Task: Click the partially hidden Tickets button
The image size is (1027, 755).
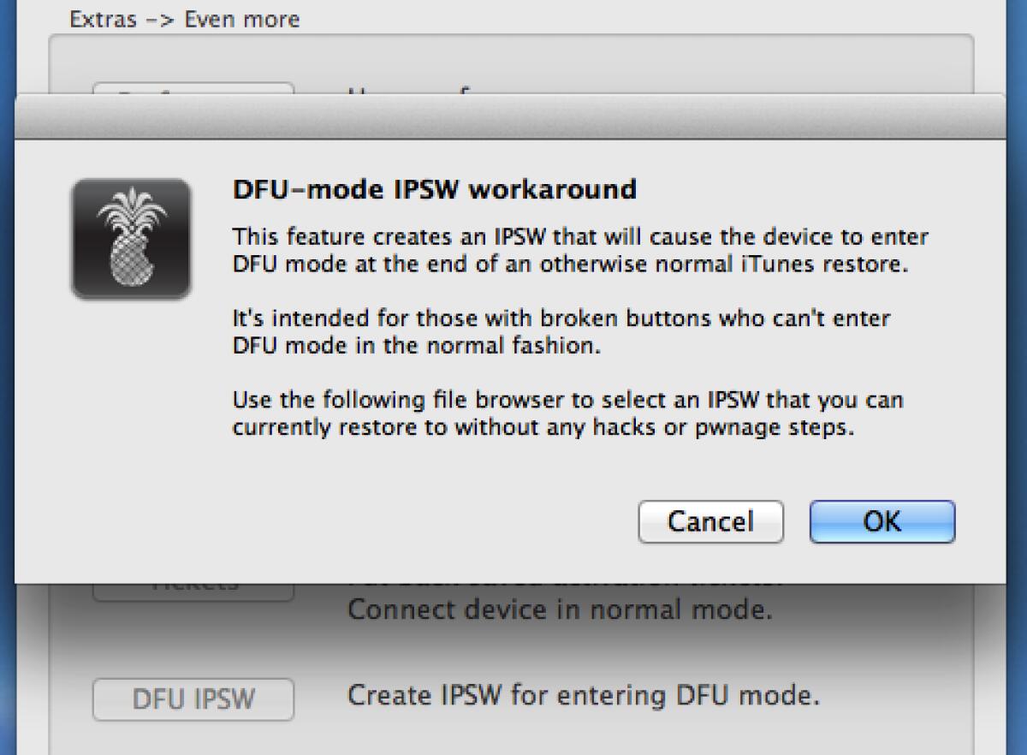Action: (193, 589)
